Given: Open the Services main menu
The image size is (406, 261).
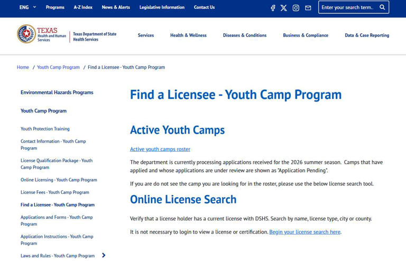Looking at the screenshot, I should coord(146,35).
